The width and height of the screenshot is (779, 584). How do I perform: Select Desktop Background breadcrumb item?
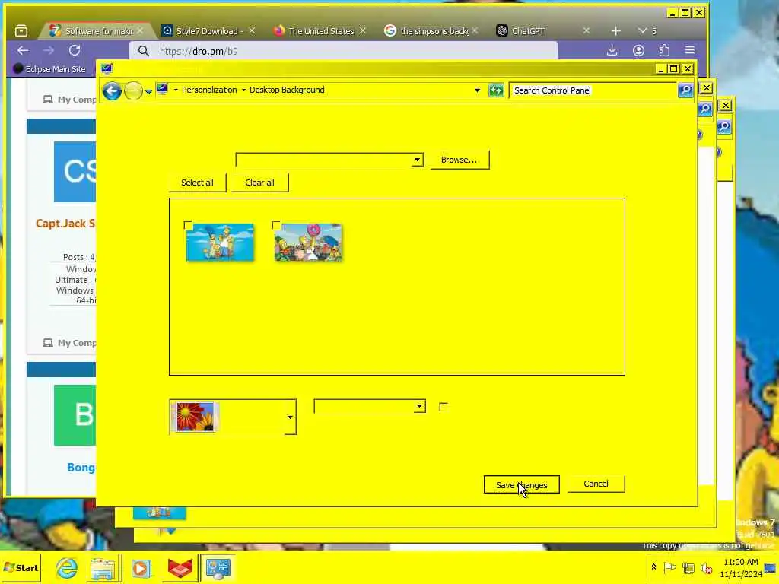pyautogui.click(x=287, y=90)
